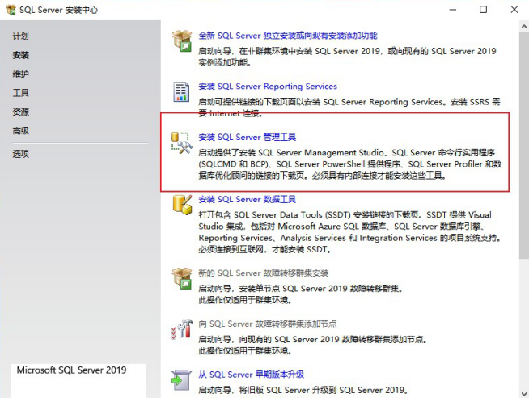
Task: Close the installation center window
Action: [x=514, y=10]
